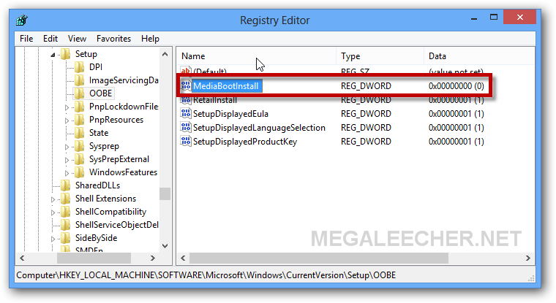Click the ShellServiceObjectDelayLoad folder icon

(65, 224)
